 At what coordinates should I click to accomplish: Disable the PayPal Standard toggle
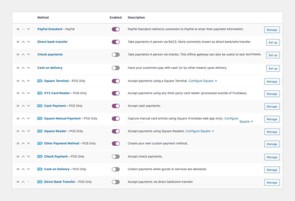116,29
